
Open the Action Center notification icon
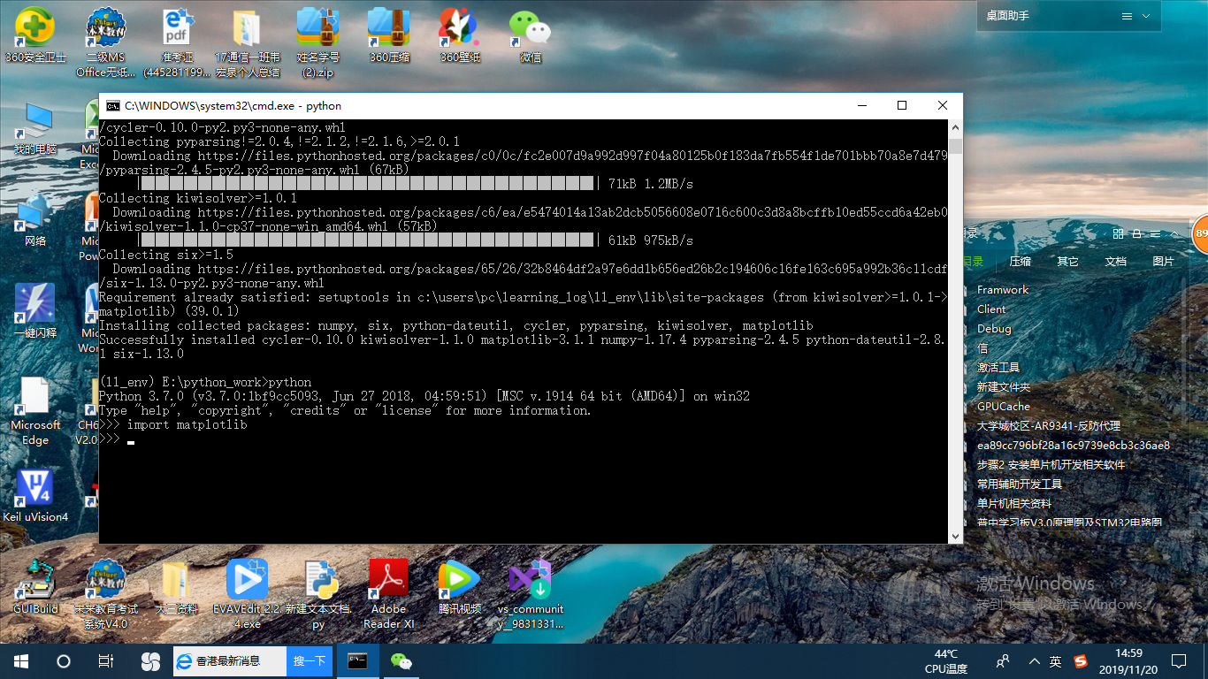pyautogui.click(x=1179, y=661)
